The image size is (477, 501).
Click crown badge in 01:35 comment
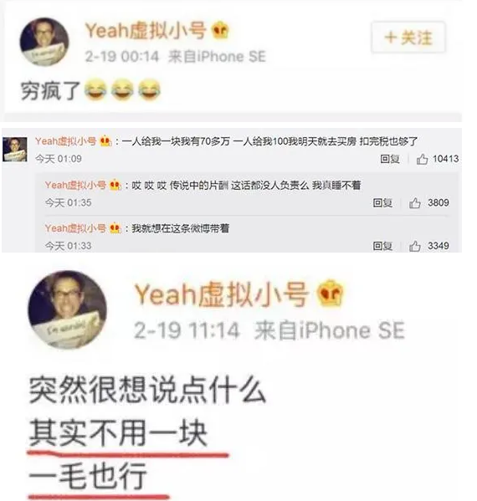115,185
